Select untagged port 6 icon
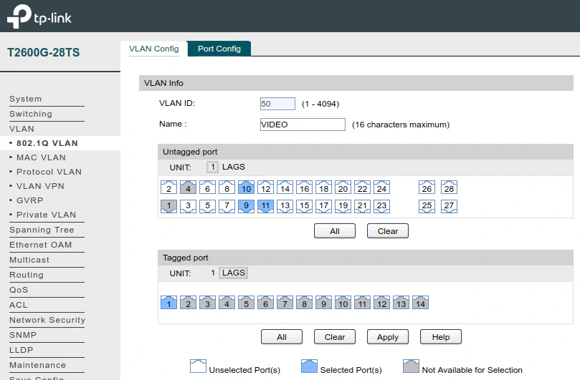Viewport: 580px width, 380px height. (207, 187)
